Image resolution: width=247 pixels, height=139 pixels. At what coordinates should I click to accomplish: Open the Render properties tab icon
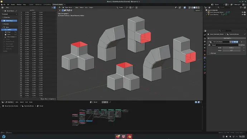(x=205, y=38)
